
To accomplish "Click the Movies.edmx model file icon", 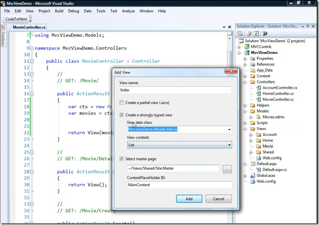I will (x=259, y=117).
